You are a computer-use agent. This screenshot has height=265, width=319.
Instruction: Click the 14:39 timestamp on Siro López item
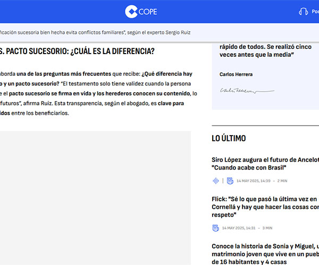(254, 181)
